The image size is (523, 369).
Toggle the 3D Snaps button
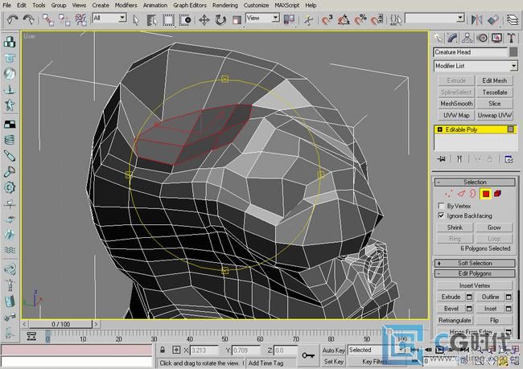tap(327, 19)
